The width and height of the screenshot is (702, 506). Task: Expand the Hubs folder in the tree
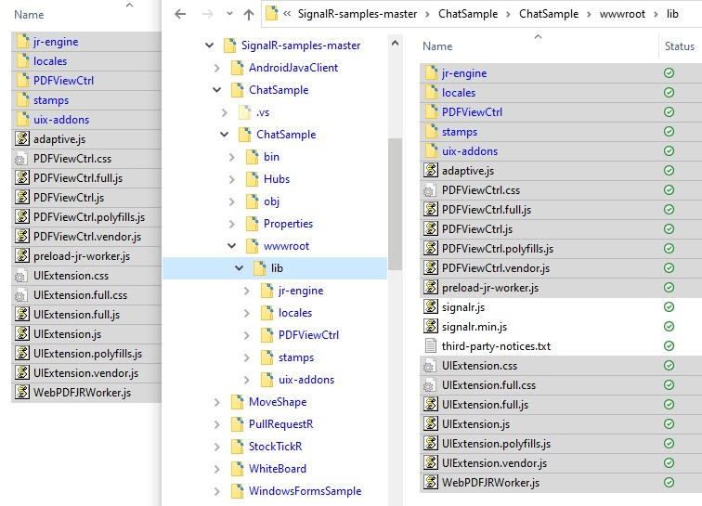click(x=231, y=179)
